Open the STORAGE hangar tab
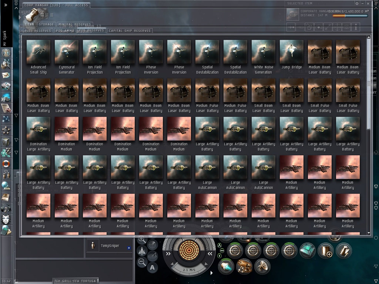This screenshot has width=379, height=284. [x=46, y=24]
